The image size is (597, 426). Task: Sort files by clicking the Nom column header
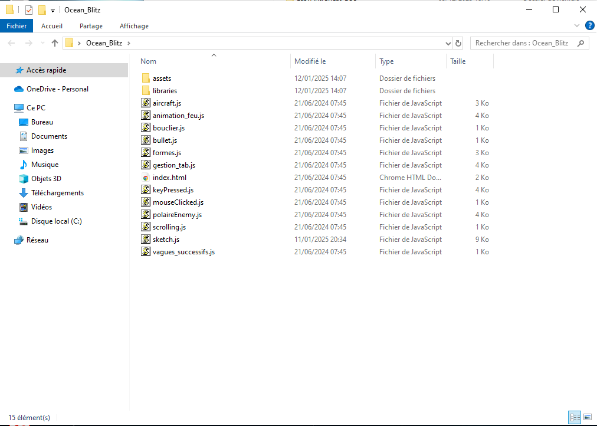click(148, 61)
